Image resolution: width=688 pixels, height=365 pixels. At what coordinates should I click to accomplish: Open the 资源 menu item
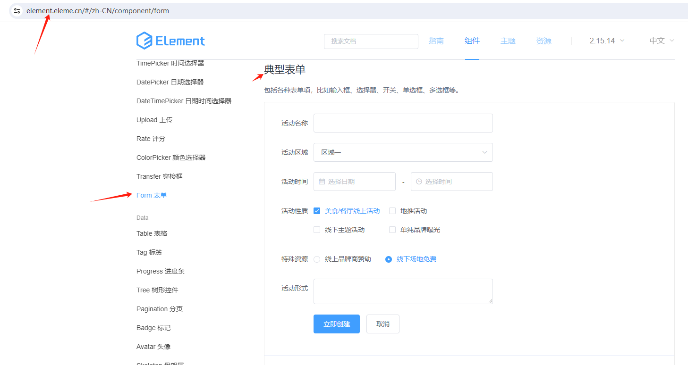[x=544, y=41]
